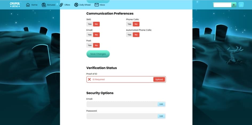This screenshot has height=125, width=252.
Task: Click the Home house icon
Action: pyautogui.click(x=28, y=5)
